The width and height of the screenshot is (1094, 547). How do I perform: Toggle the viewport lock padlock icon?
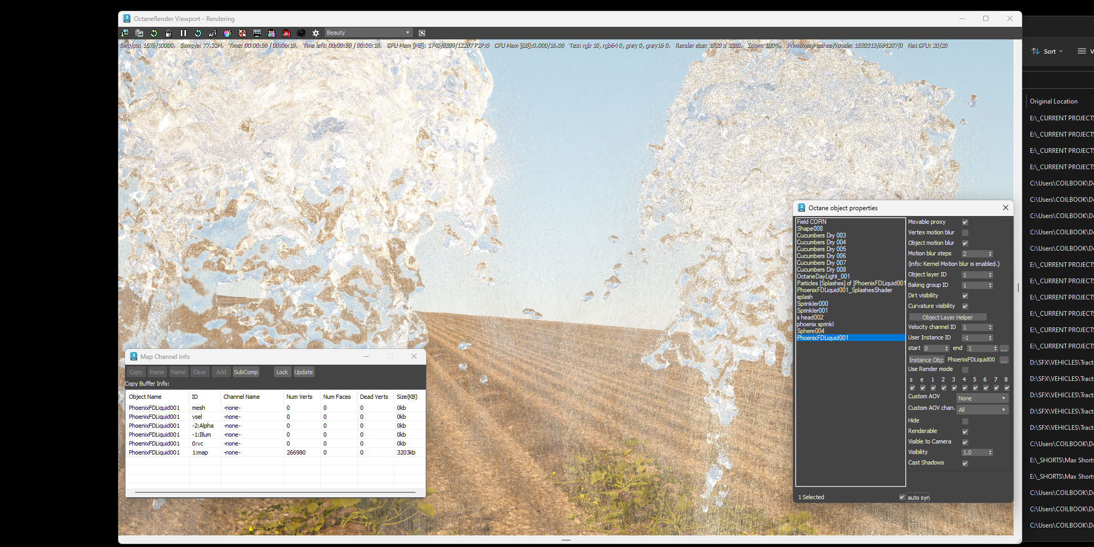pos(169,33)
